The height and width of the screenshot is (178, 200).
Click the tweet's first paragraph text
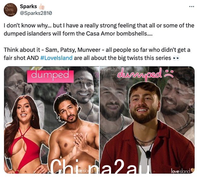tap(99, 29)
